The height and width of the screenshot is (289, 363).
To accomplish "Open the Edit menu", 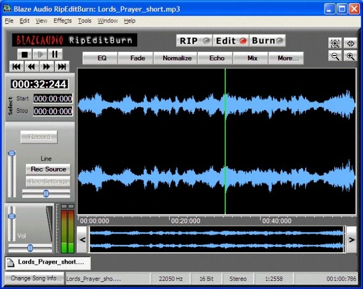I will (24, 21).
